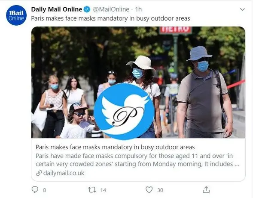This screenshot has width=253, height=198.
Task: Click the retweet count 14
Action: pos(103,190)
